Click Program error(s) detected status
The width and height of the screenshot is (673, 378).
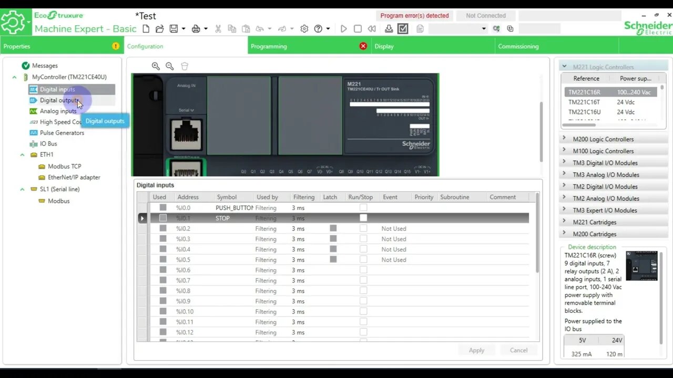coord(414,16)
